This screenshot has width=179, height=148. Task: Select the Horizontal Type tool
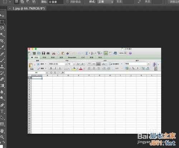click(2, 111)
